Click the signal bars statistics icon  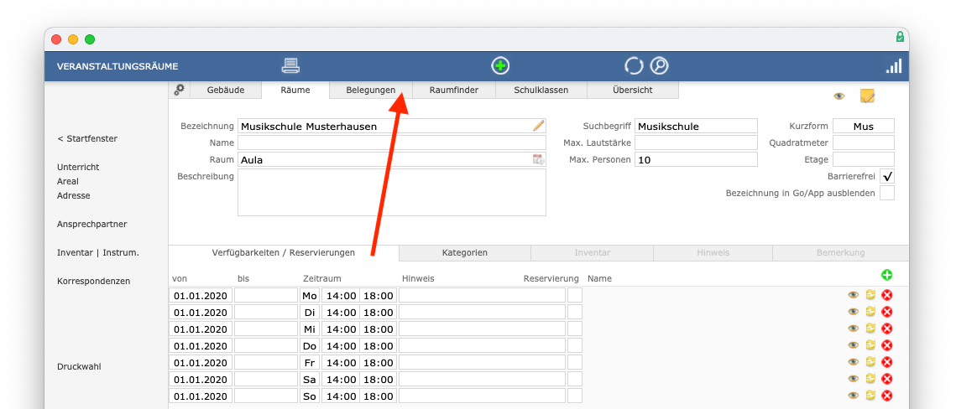(894, 65)
